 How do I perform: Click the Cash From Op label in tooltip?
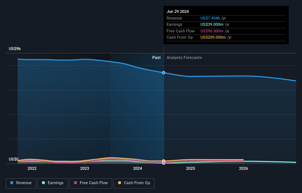click(x=180, y=38)
